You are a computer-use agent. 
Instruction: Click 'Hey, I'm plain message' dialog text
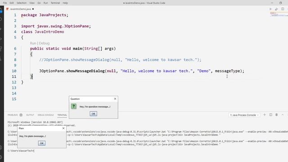(32, 136)
